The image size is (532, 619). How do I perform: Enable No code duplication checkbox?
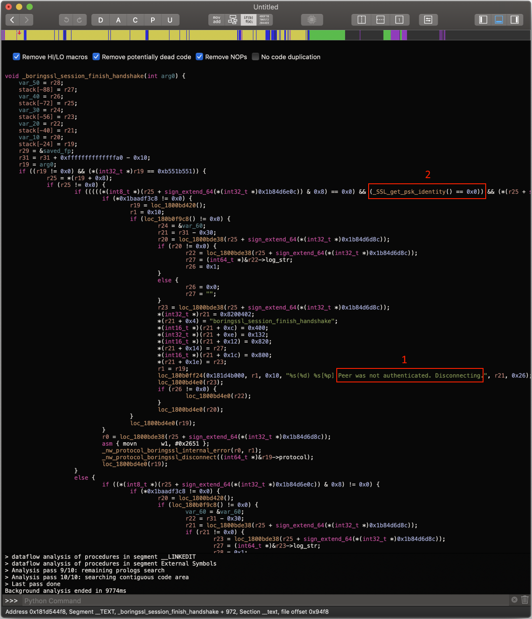256,57
